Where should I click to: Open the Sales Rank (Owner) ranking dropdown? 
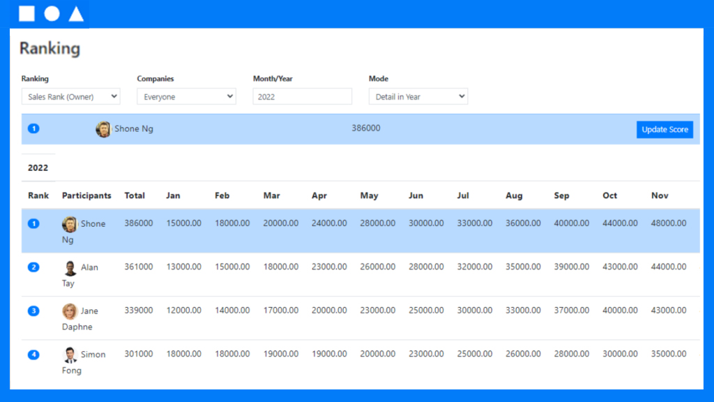pos(70,96)
